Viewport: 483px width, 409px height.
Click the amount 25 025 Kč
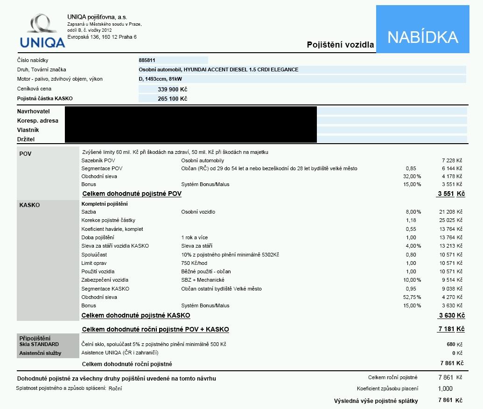(451, 220)
